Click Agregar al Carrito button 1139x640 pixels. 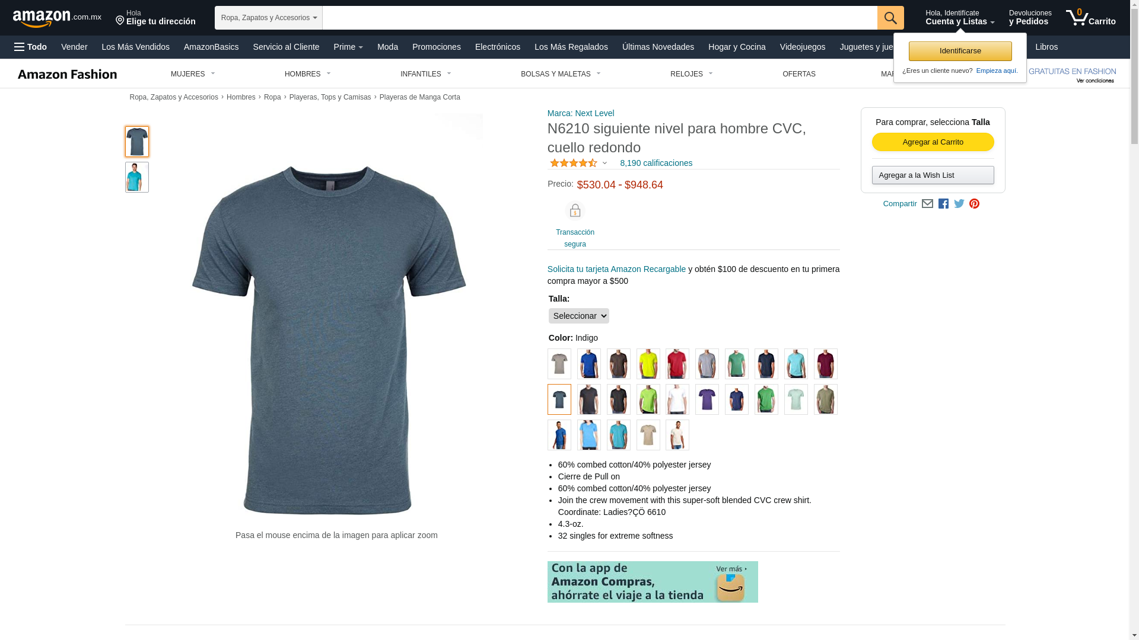[x=933, y=142]
